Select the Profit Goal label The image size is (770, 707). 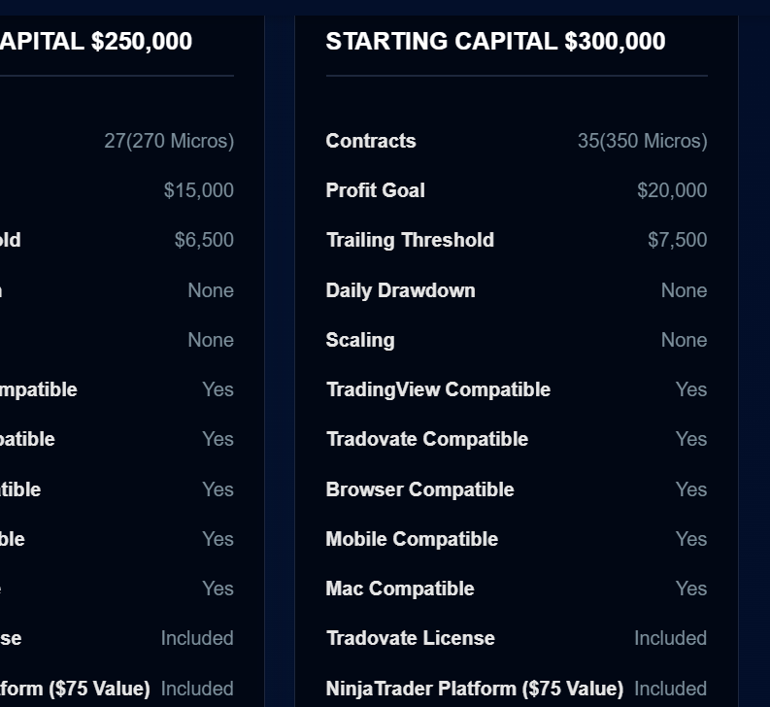pyautogui.click(x=375, y=190)
